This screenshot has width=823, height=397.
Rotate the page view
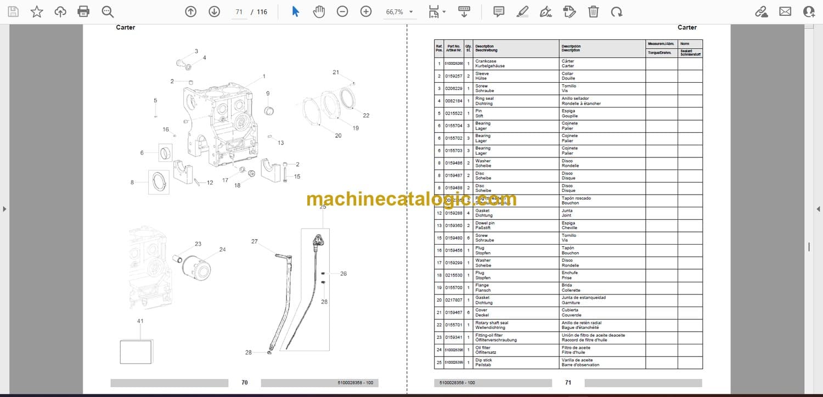tap(617, 12)
